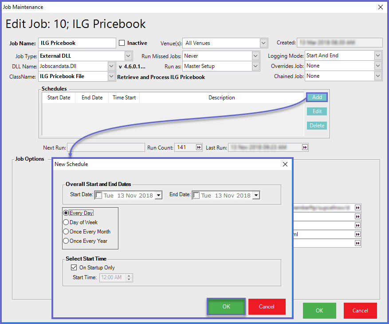Click the Job Name input field
This screenshot has height=324, width=389.
[77, 43]
